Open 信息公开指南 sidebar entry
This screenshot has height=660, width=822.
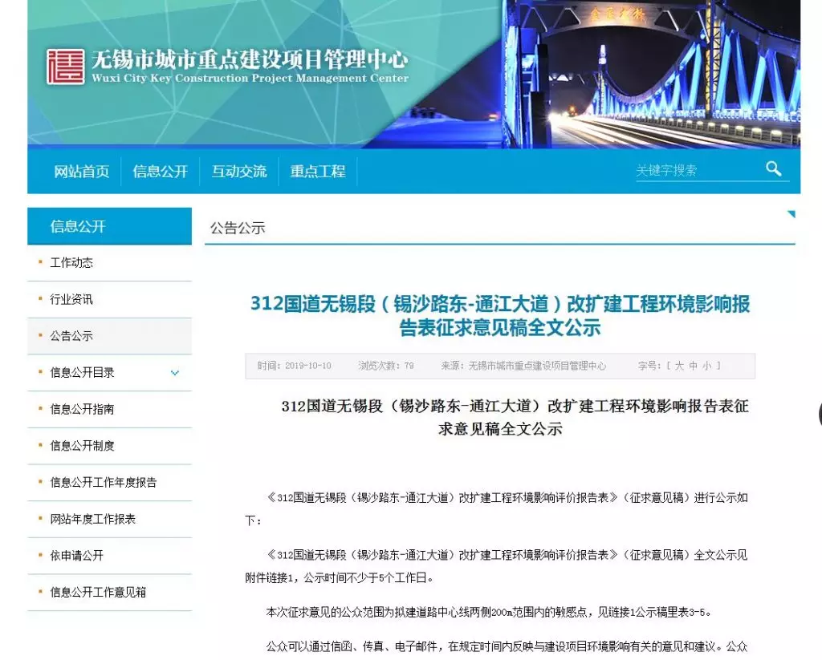click(x=82, y=409)
